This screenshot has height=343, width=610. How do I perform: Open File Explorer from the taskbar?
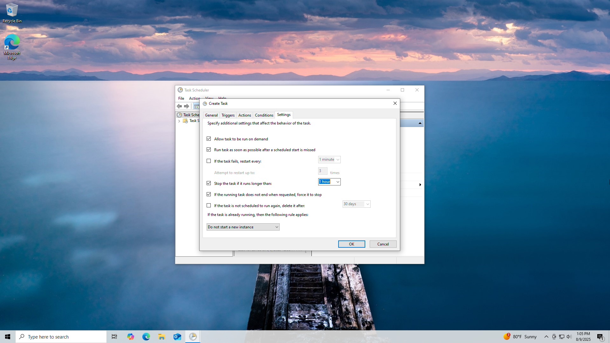coord(162,337)
